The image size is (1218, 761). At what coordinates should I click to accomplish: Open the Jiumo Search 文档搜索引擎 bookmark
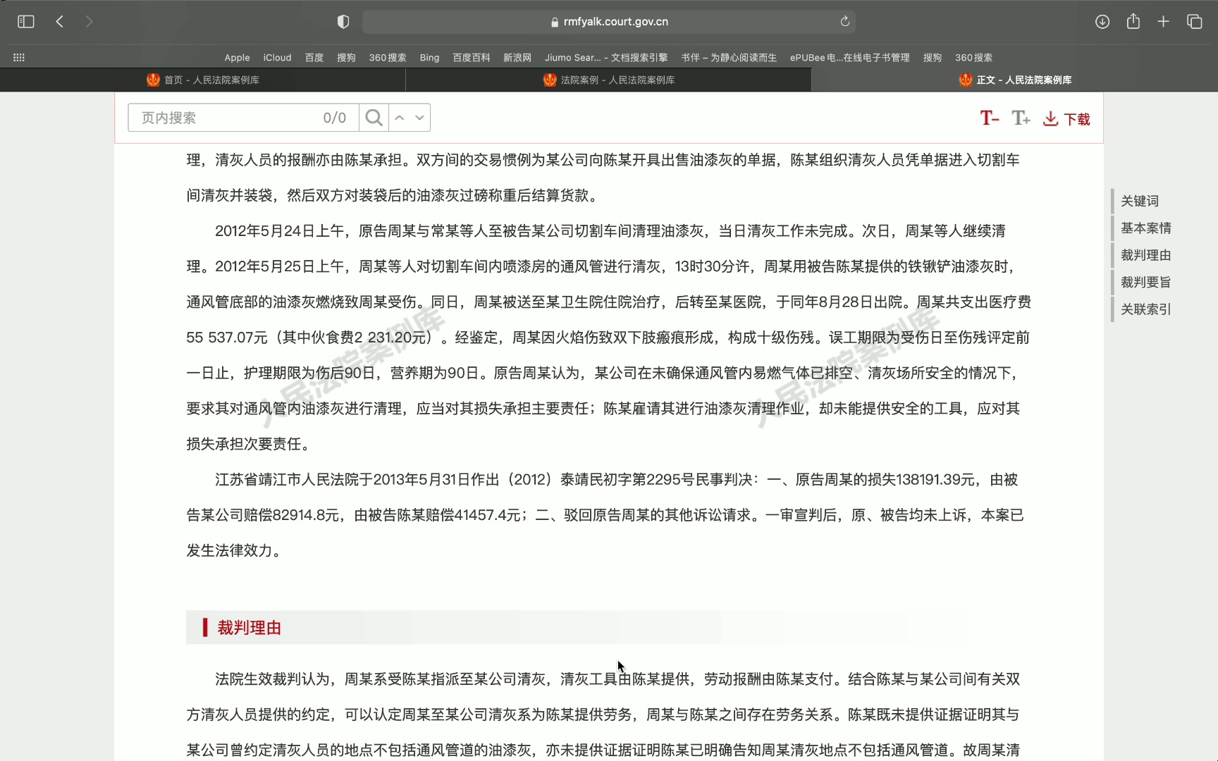click(606, 58)
